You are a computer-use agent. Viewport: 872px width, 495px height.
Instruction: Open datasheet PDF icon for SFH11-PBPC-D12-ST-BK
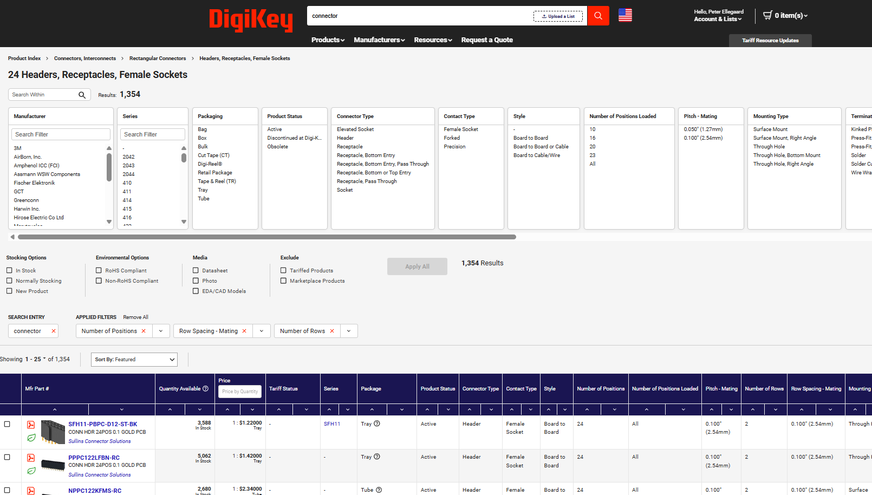[x=31, y=425]
